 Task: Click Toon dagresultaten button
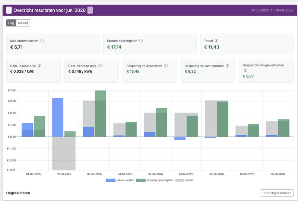(277, 193)
